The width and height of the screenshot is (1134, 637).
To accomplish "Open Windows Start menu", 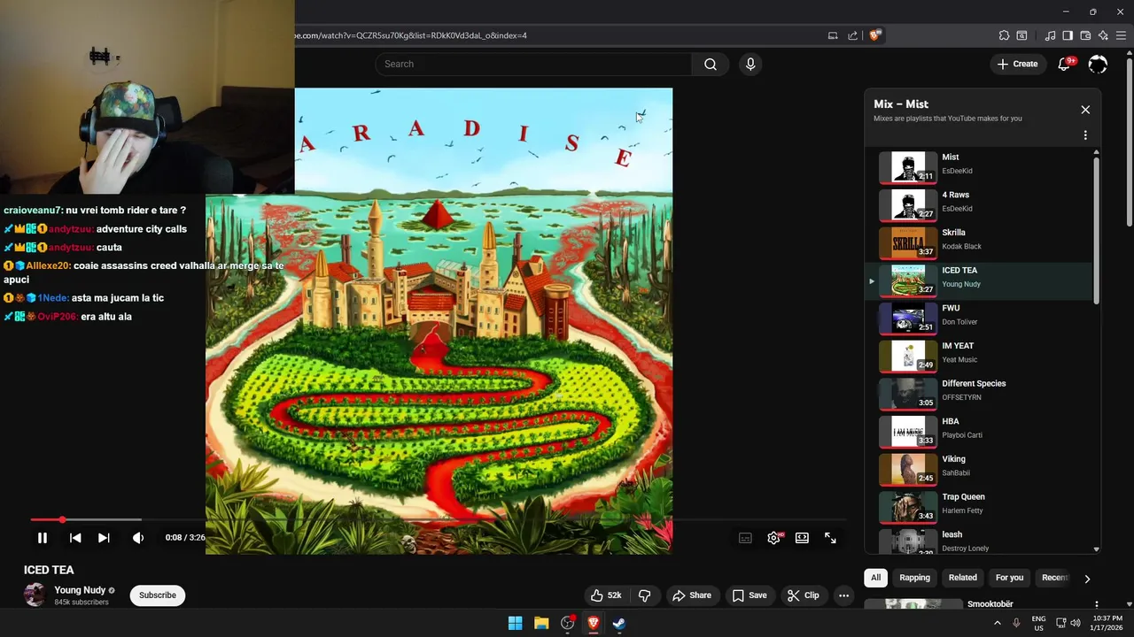I will click(x=515, y=623).
